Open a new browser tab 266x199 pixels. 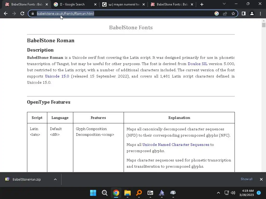pos(202,4)
